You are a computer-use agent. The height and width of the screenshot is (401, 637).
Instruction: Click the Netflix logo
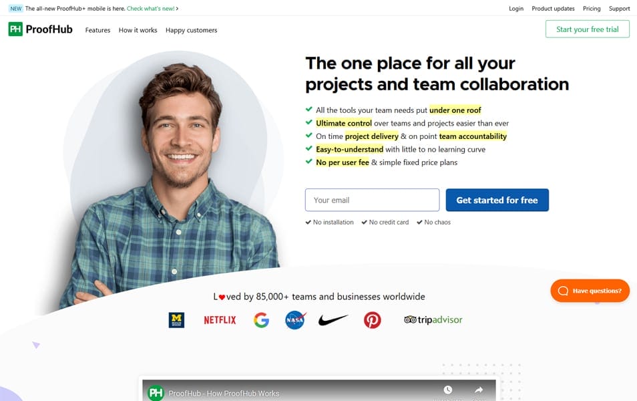point(220,320)
